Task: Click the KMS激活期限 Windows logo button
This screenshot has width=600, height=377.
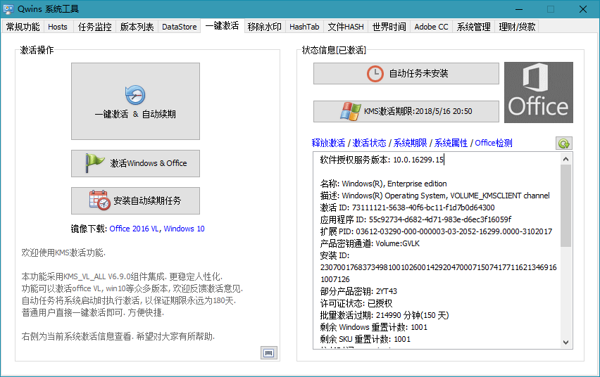Action: coord(406,111)
